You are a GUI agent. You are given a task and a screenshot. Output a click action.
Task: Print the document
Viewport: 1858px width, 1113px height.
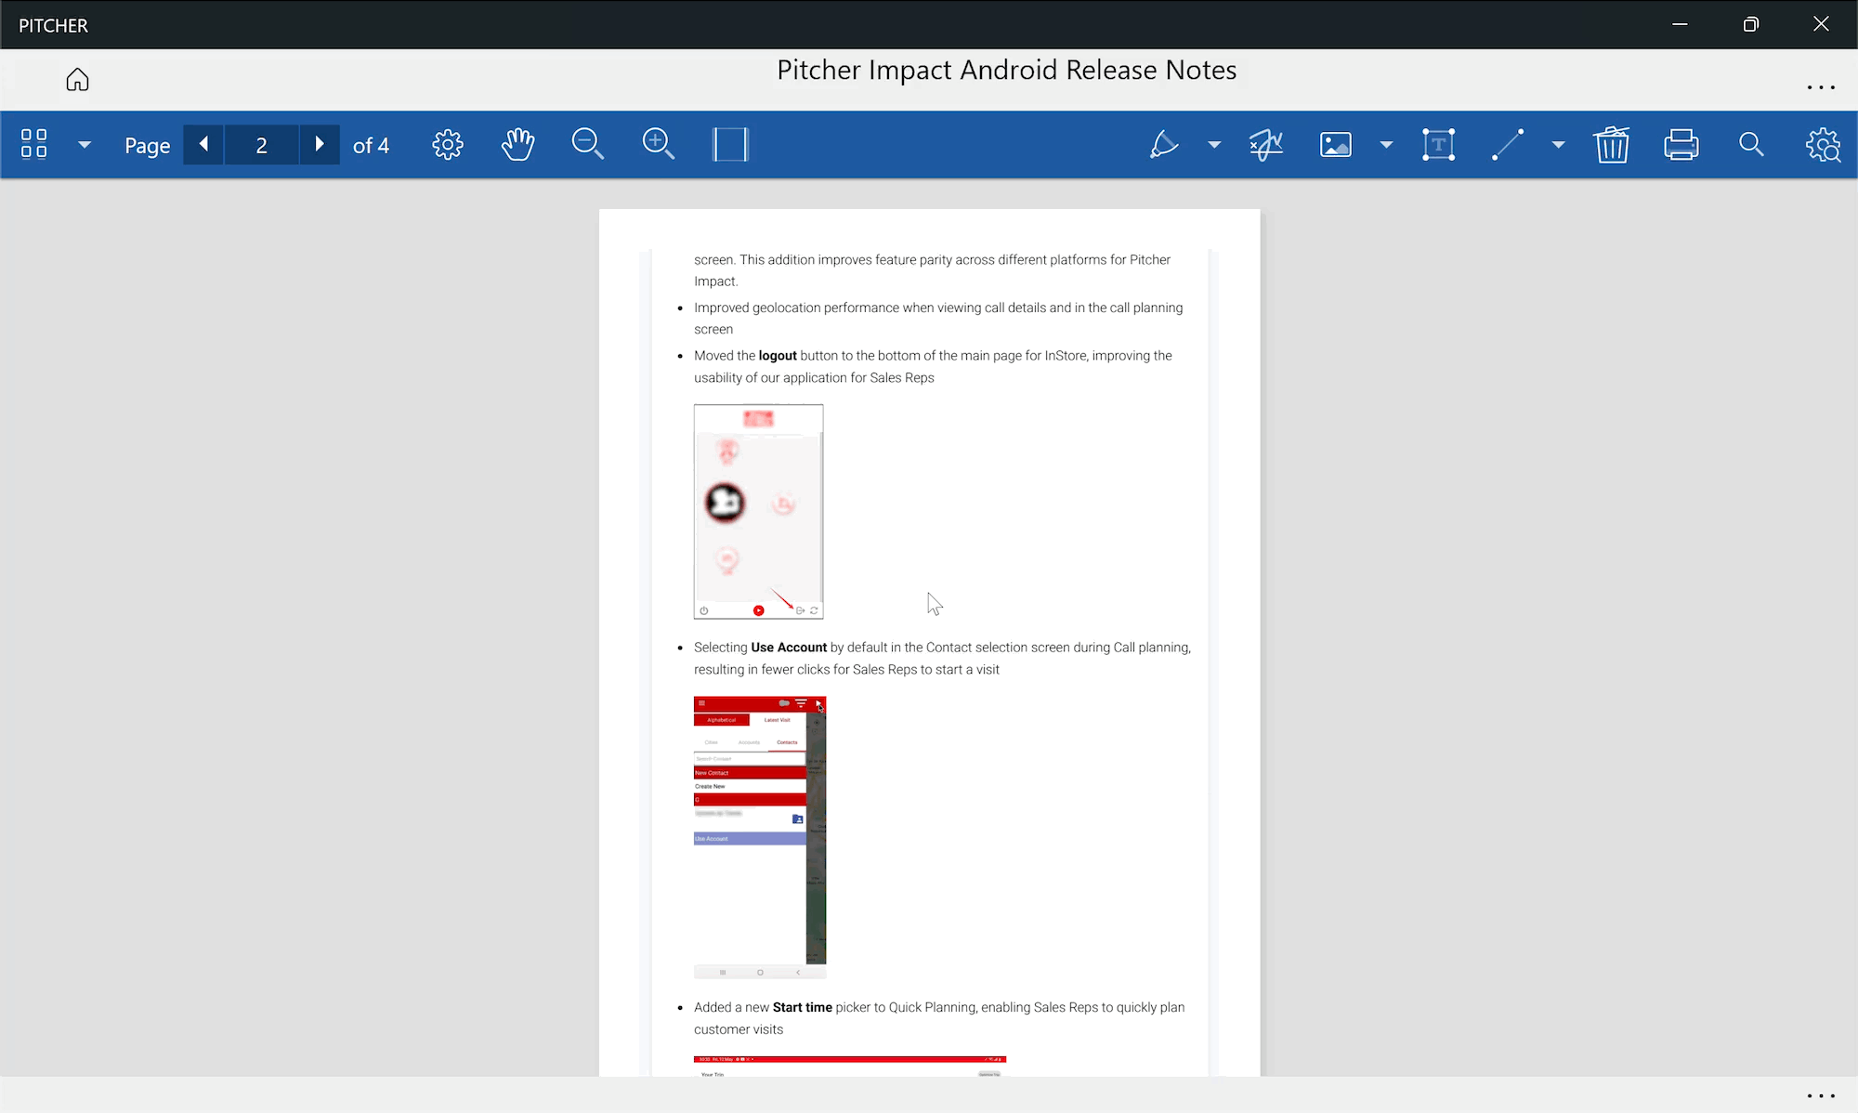(x=1681, y=144)
